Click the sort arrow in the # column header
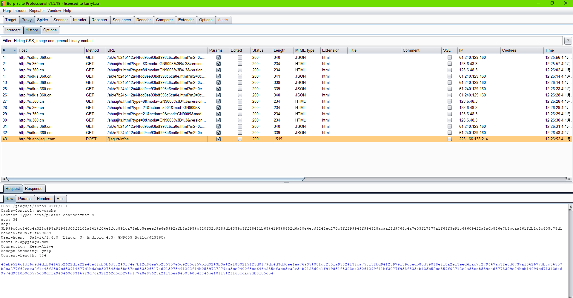The width and height of the screenshot is (573, 298). 15,50
